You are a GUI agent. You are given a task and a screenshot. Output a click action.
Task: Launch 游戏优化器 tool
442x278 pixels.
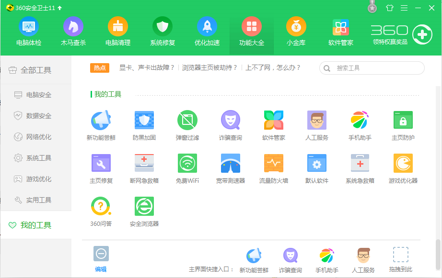pyautogui.click(x=403, y=168)
